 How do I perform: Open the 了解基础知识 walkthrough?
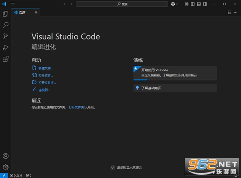tap(175, 88)
